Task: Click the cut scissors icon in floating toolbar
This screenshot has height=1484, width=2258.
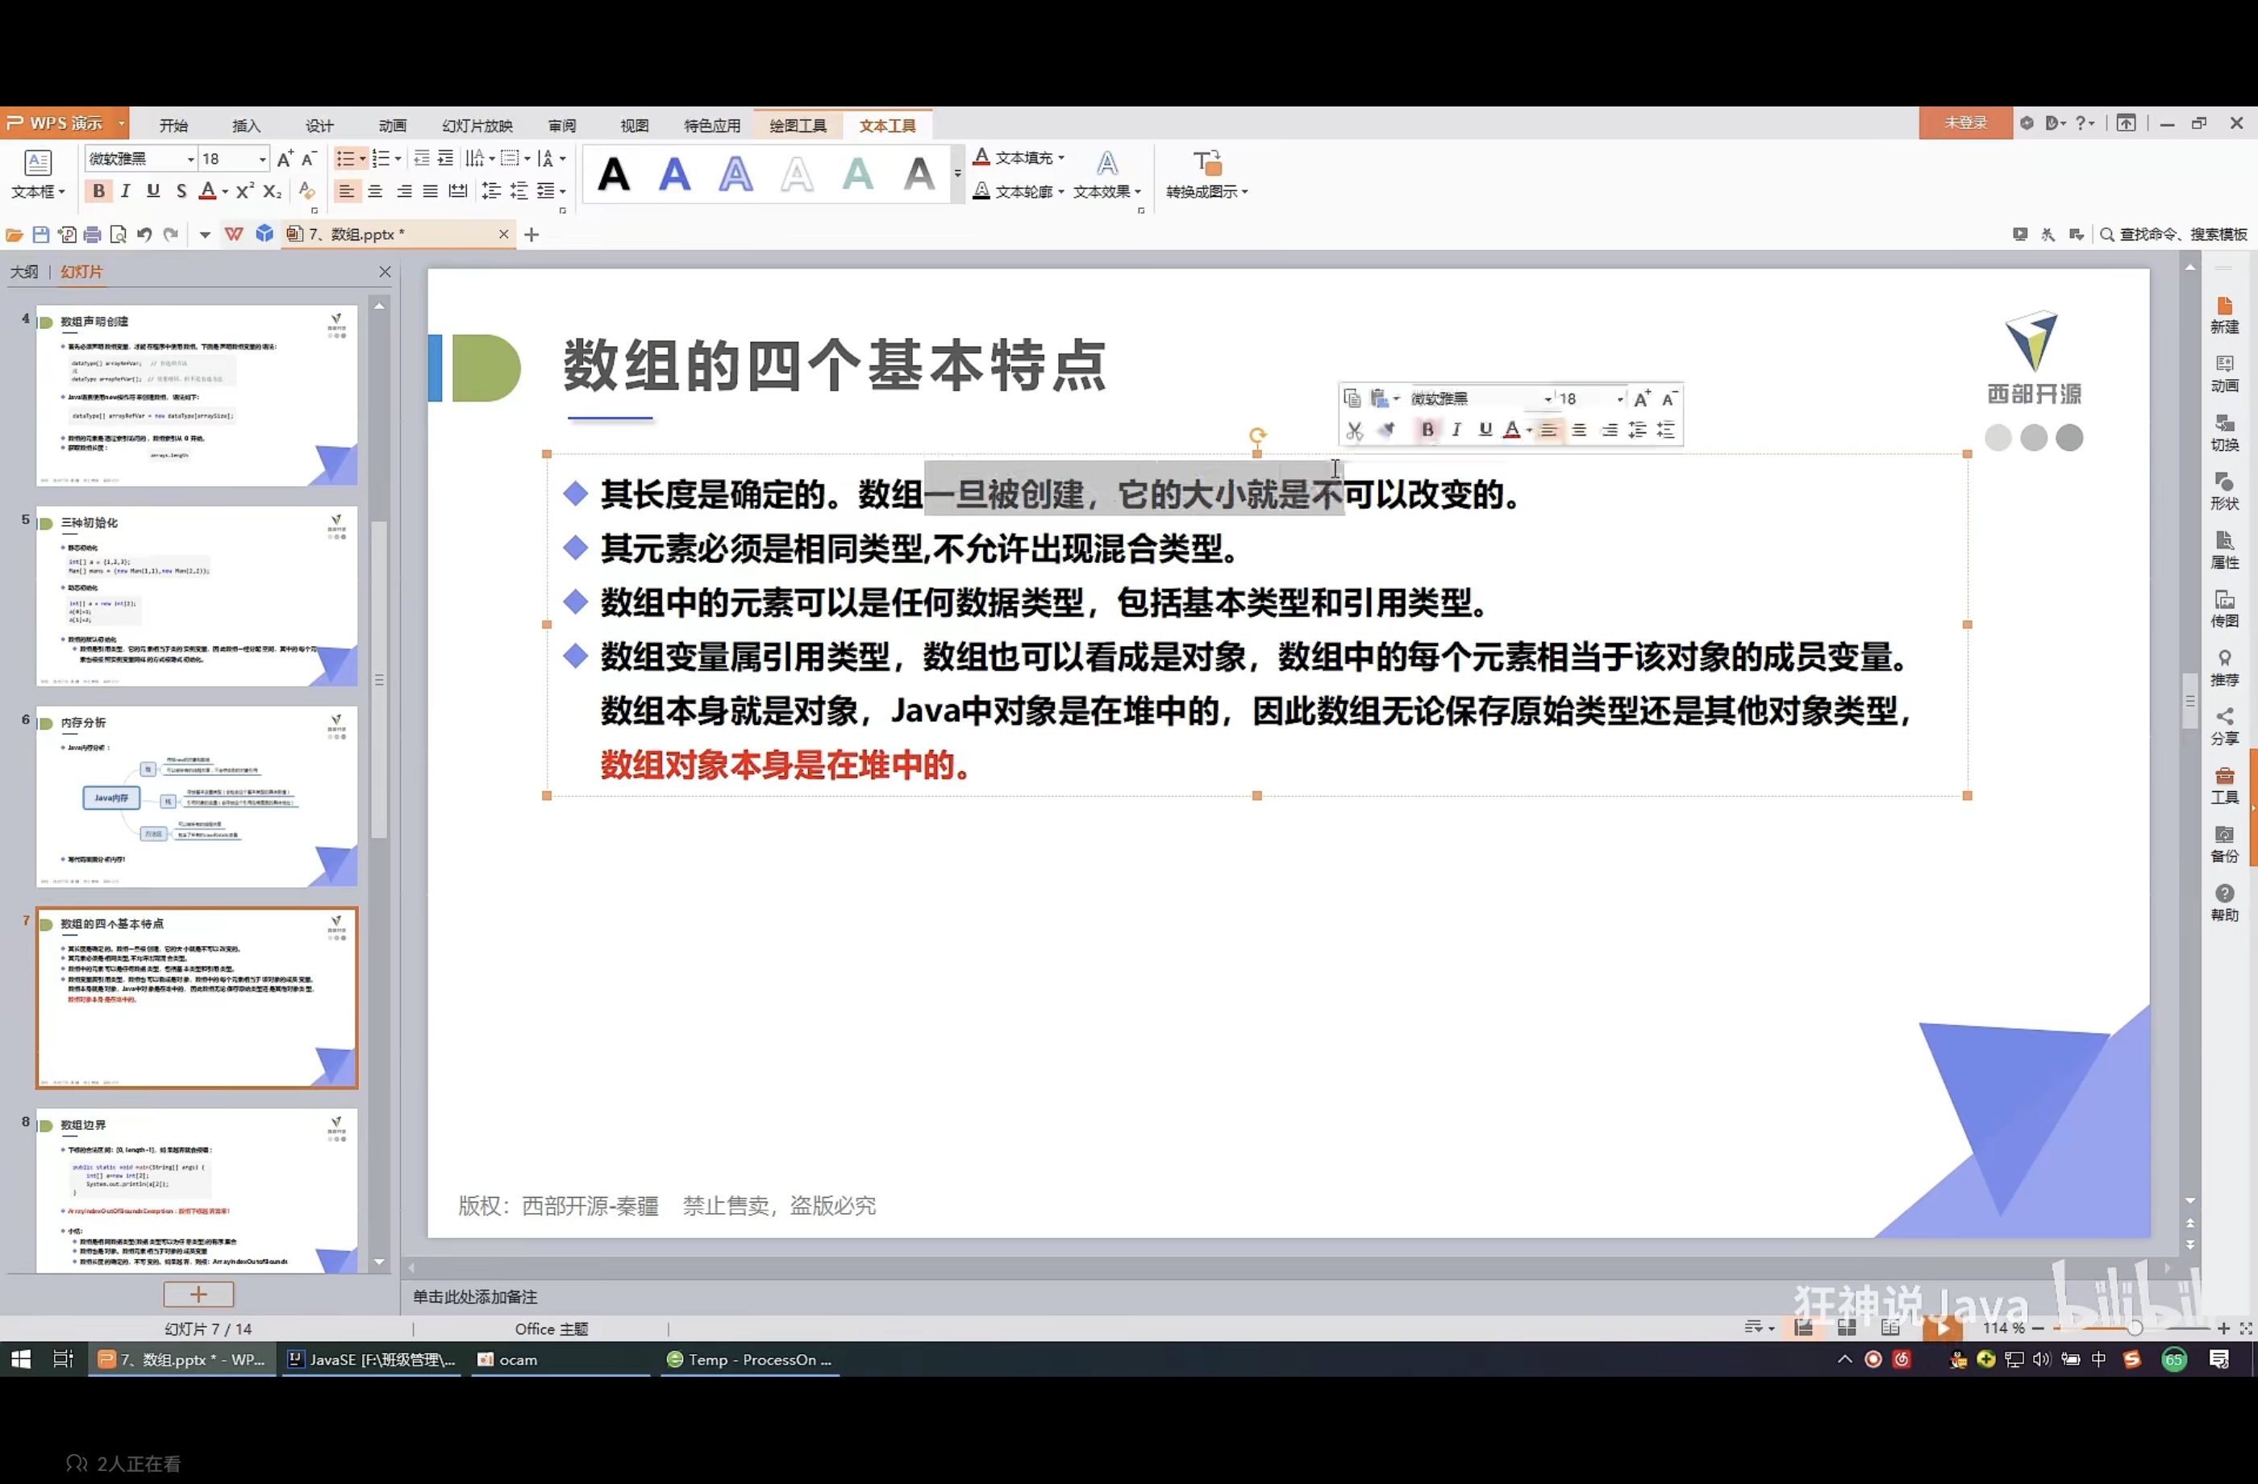Action: [1354, 431]
